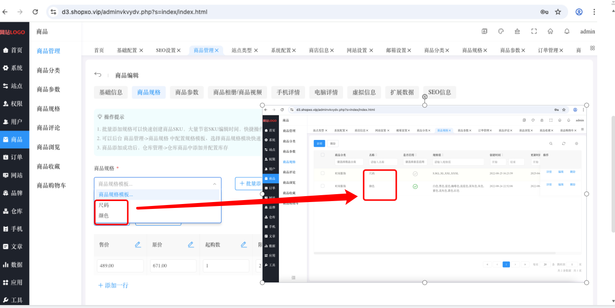This screenshot has height=308, width=615.
Task: Open the tab grid menu icon
Action: [x=592, y=48]
